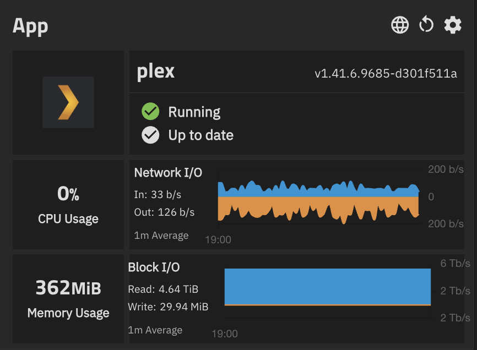Screen dimensions: 477x350
Task: Click the Running status text
Action: coord(194,112)
